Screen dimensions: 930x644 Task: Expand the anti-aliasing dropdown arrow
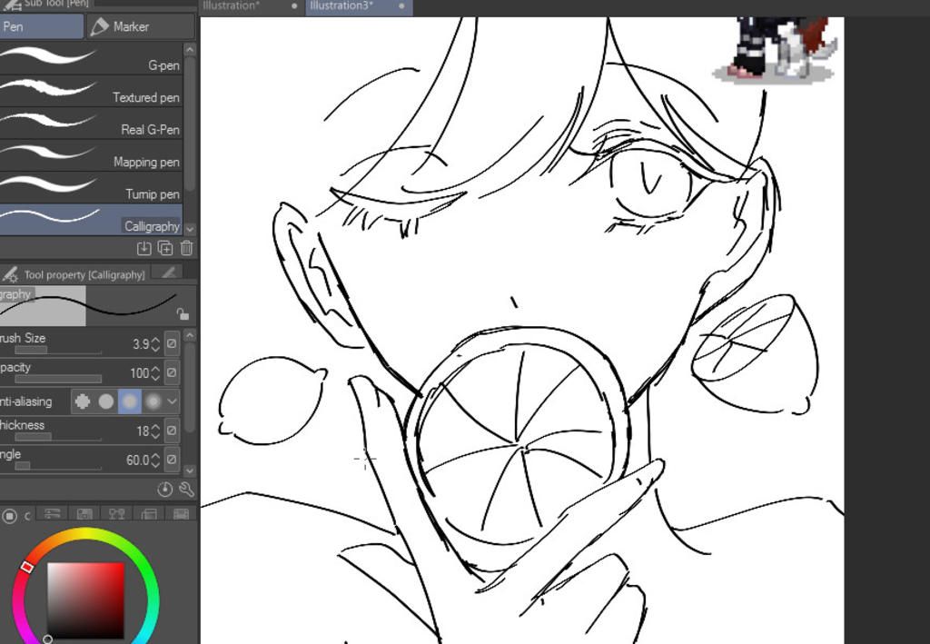(172, 401)
